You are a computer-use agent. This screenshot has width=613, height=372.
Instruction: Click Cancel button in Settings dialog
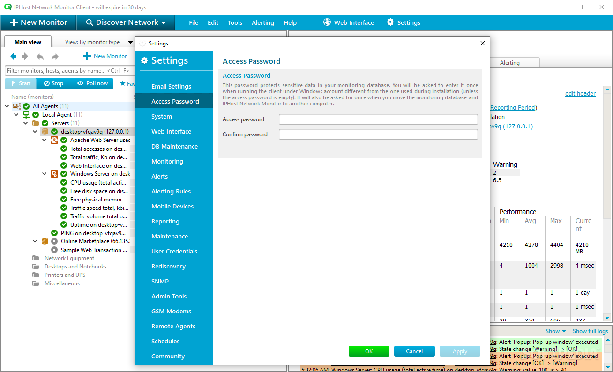click(x=414, y=351)
